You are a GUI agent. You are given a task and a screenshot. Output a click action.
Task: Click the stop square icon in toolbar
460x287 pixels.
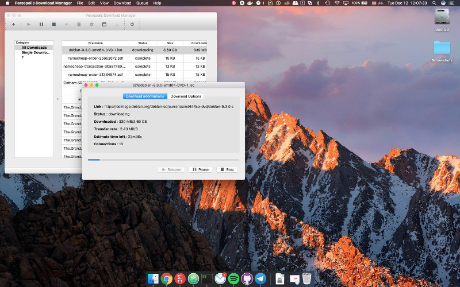point(54,24)
